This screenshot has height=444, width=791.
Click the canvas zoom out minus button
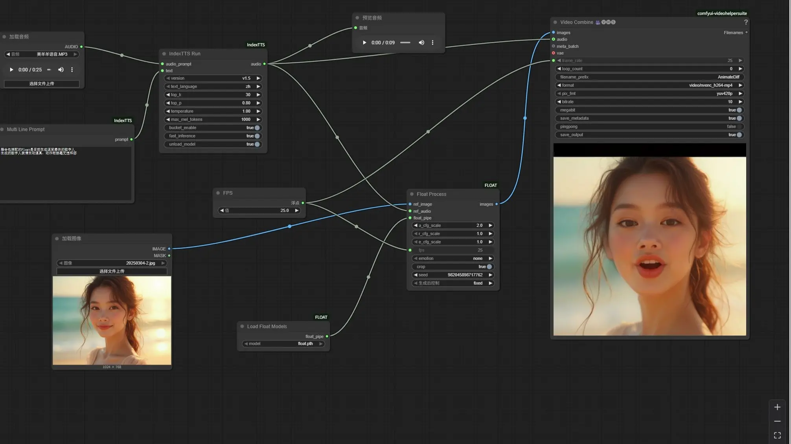coord(777,421)
